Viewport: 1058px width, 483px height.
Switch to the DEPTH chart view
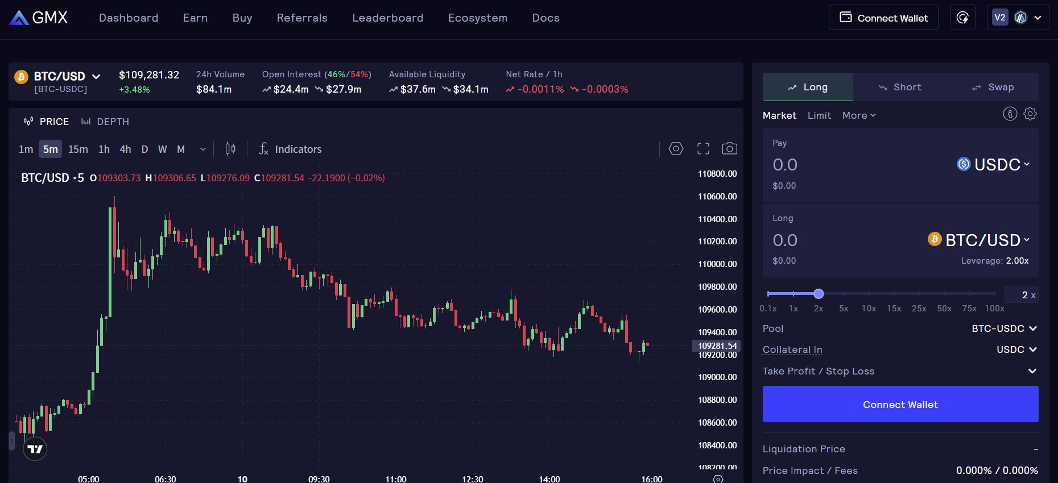tap(105, 122)
